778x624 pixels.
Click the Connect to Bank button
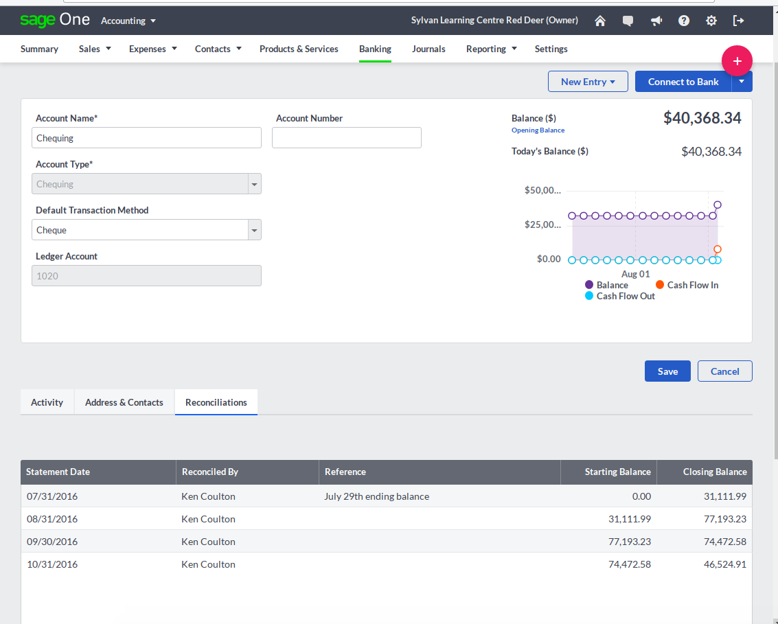click(683, 82)
